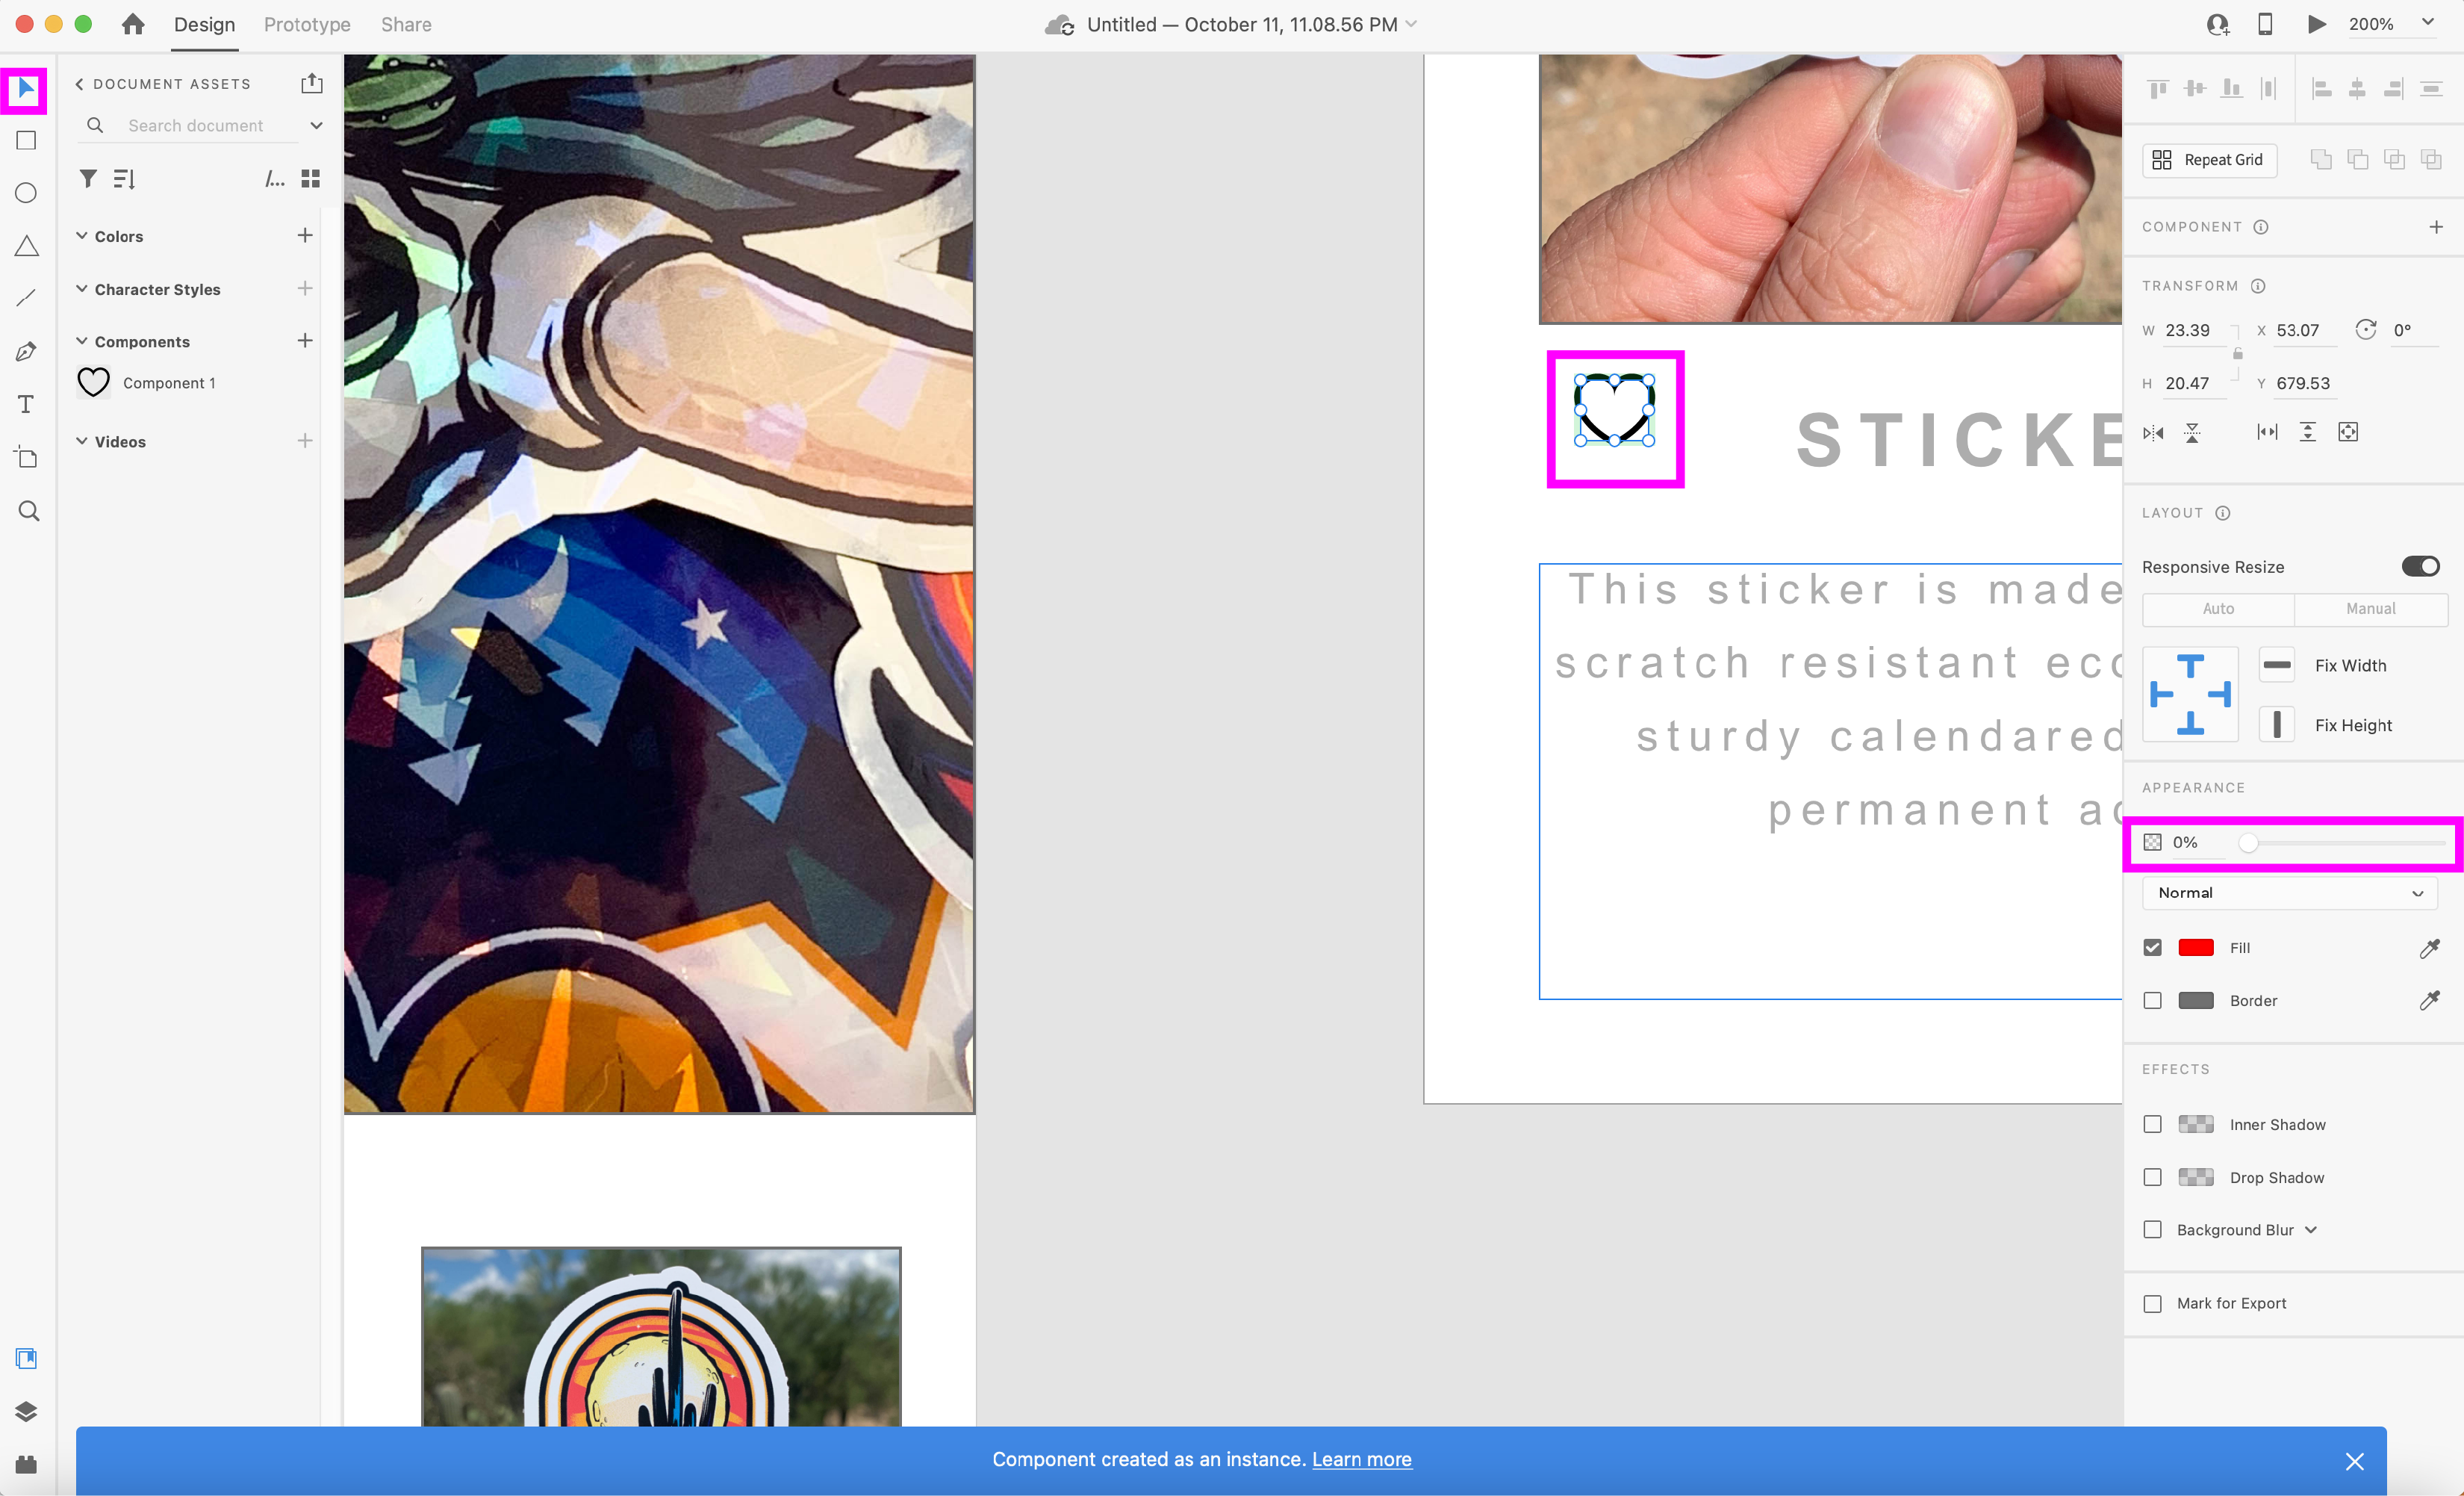The height and width of the screenshot is (1496, 2464).
Task: Select the Text tool
Action: point(27,404)
